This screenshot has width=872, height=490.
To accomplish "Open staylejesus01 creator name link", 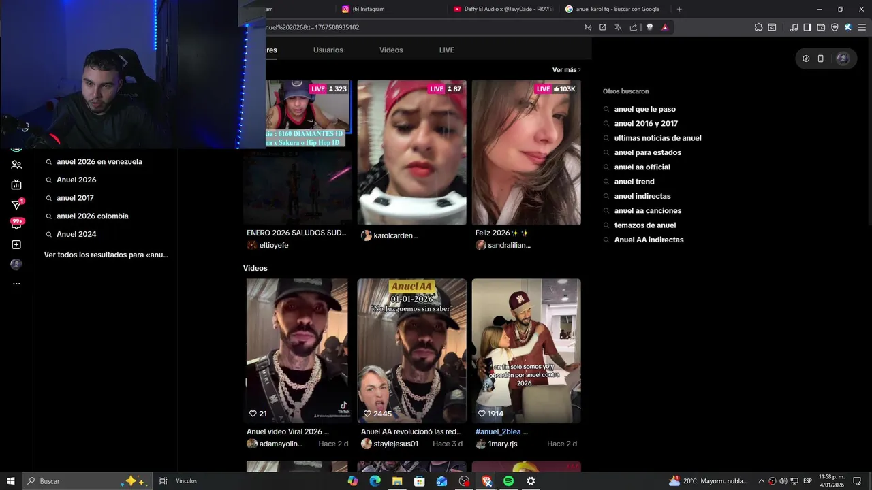I will [x=396, y=444].
